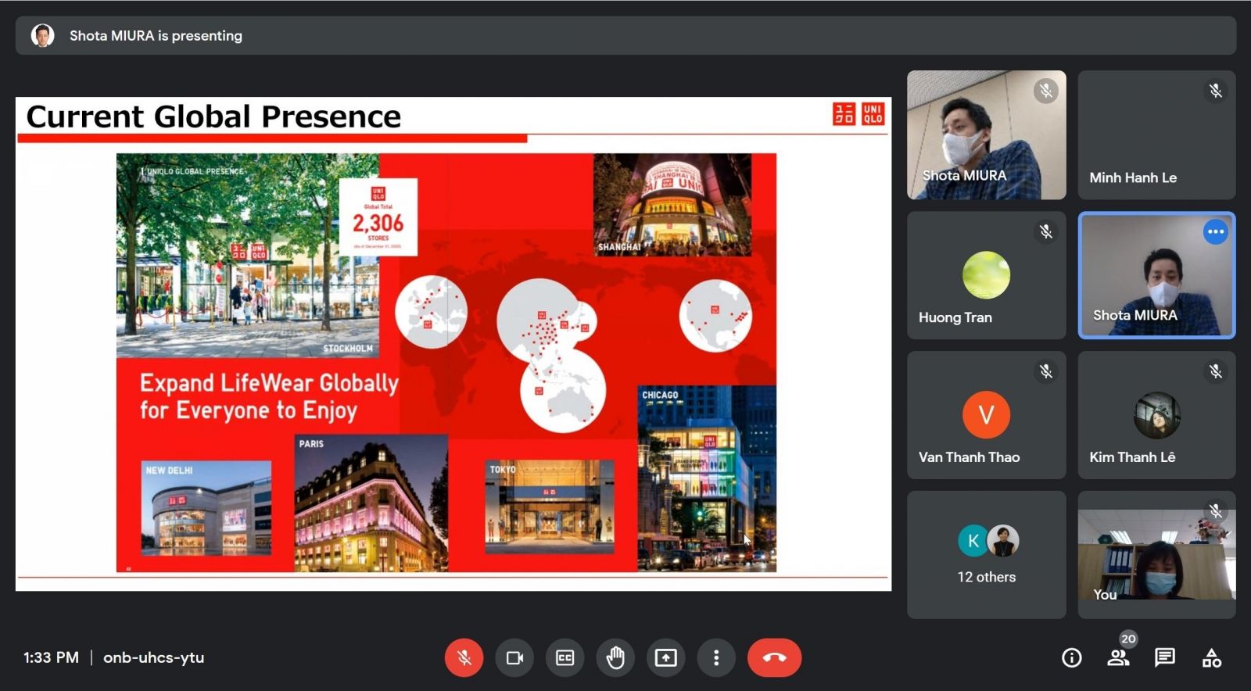
Task: Click the Van Thanh Thao name label
Action: point(969,457)
